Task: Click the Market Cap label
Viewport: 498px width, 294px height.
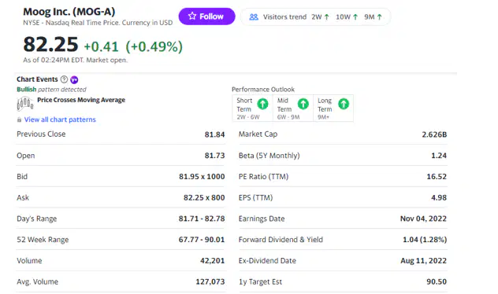Action: (258, 134)
